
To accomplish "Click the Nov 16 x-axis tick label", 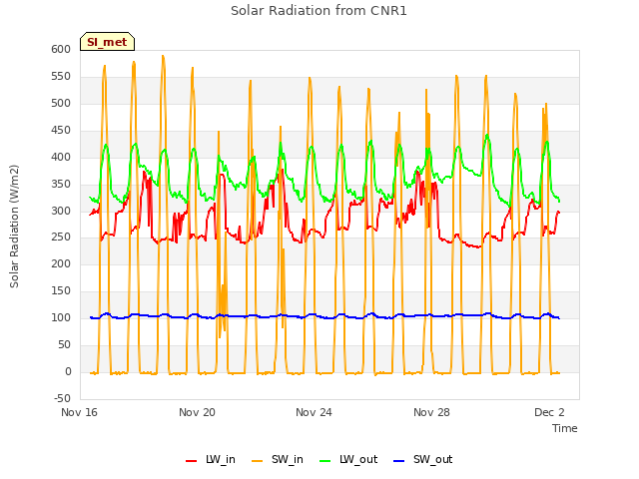I will [80, 412].
